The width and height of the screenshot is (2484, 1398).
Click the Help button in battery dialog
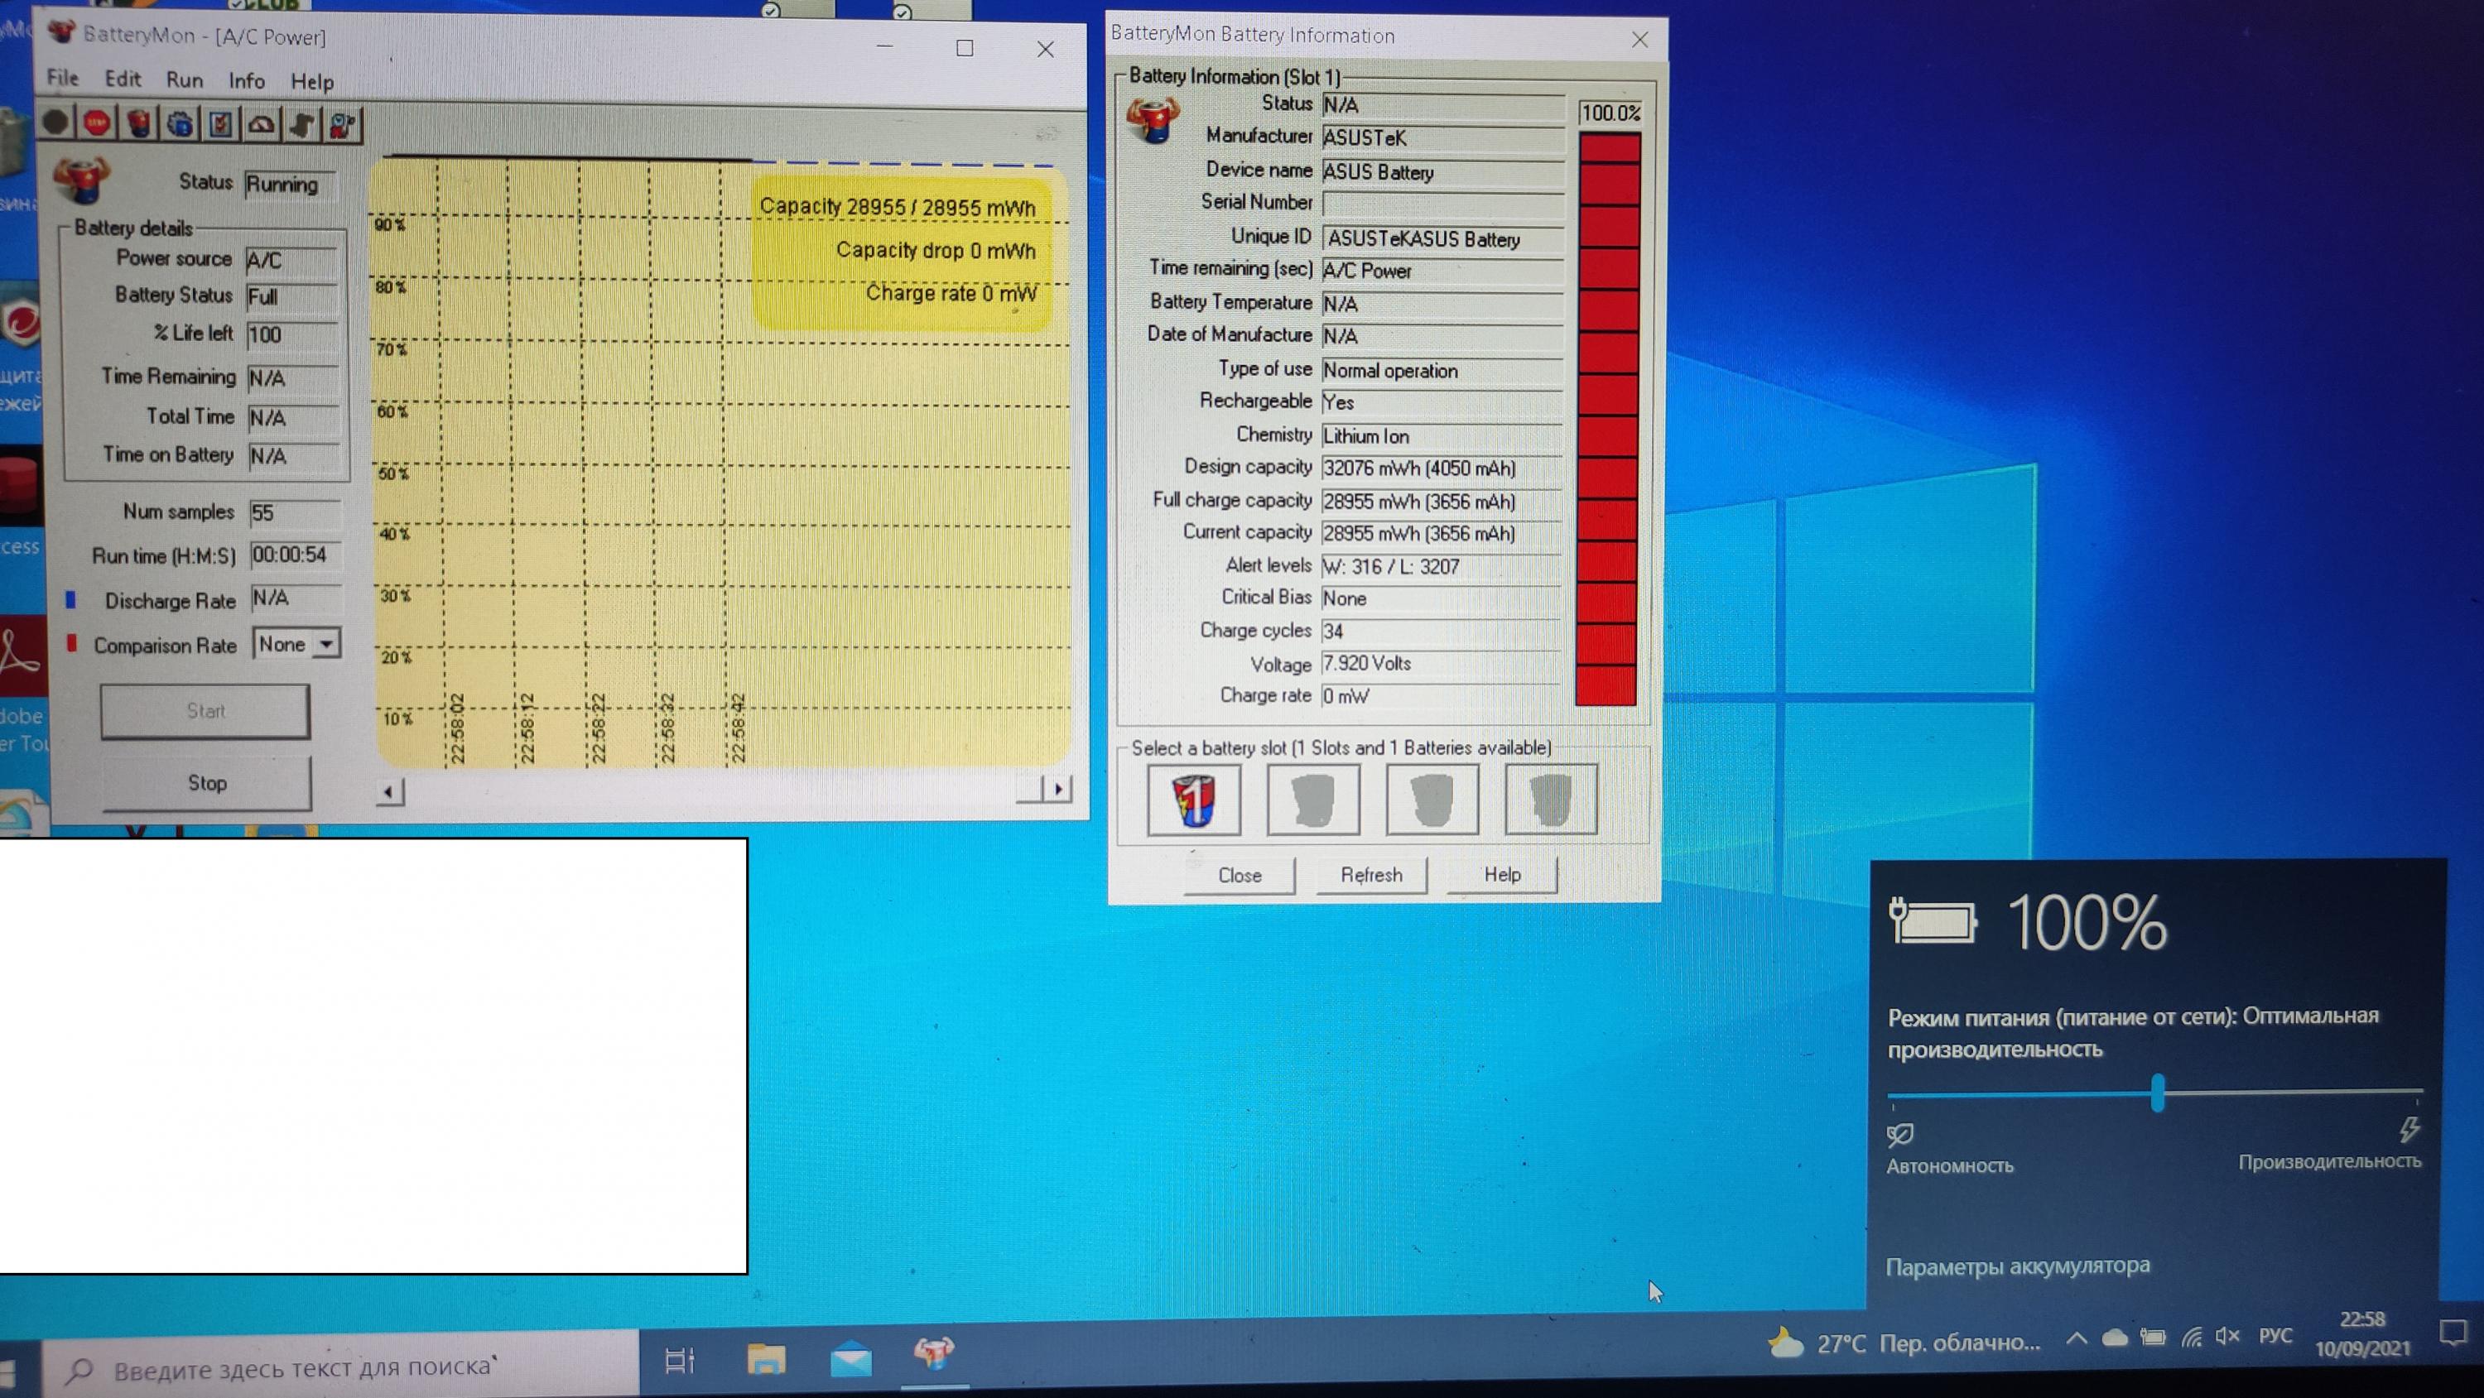point(1501,874)
